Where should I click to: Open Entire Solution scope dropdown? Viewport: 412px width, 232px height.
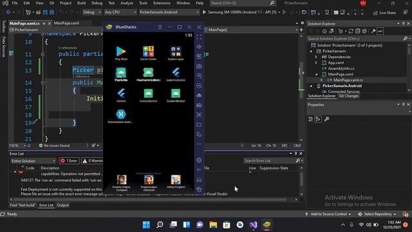click(33, 160)
